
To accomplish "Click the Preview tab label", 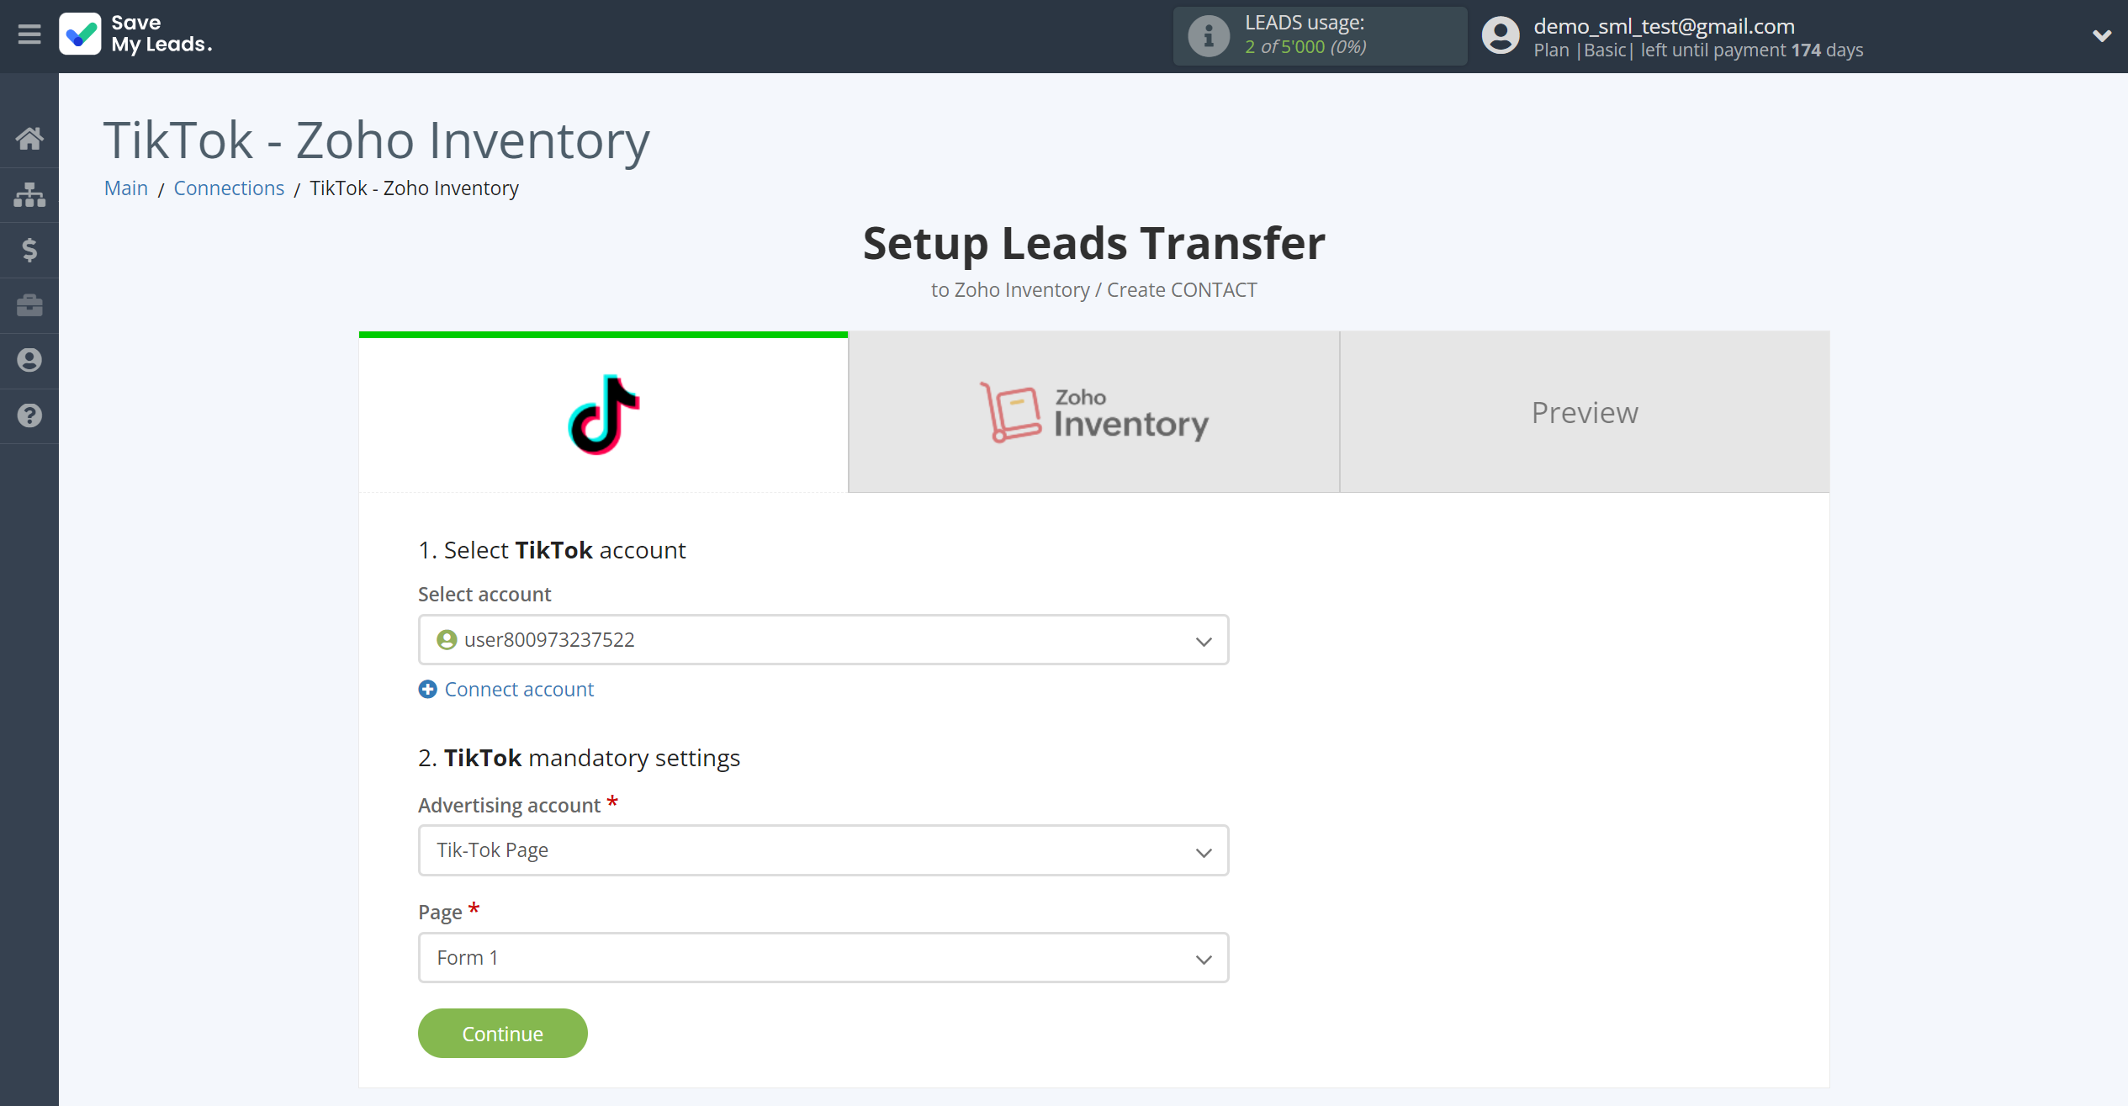I will 1585,412.
